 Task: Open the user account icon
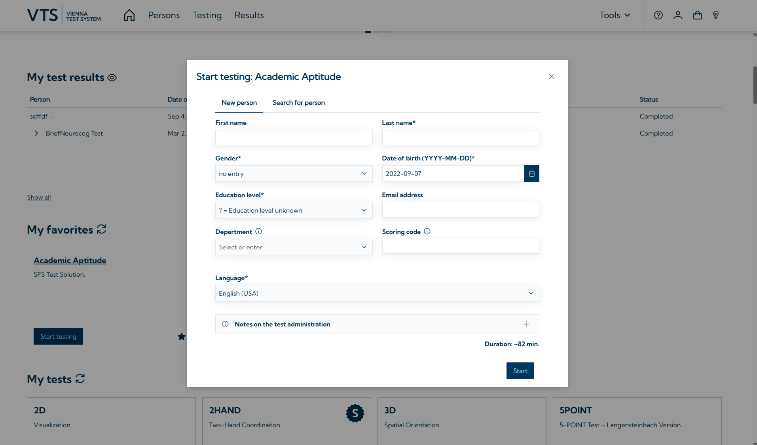click(678, 15)
